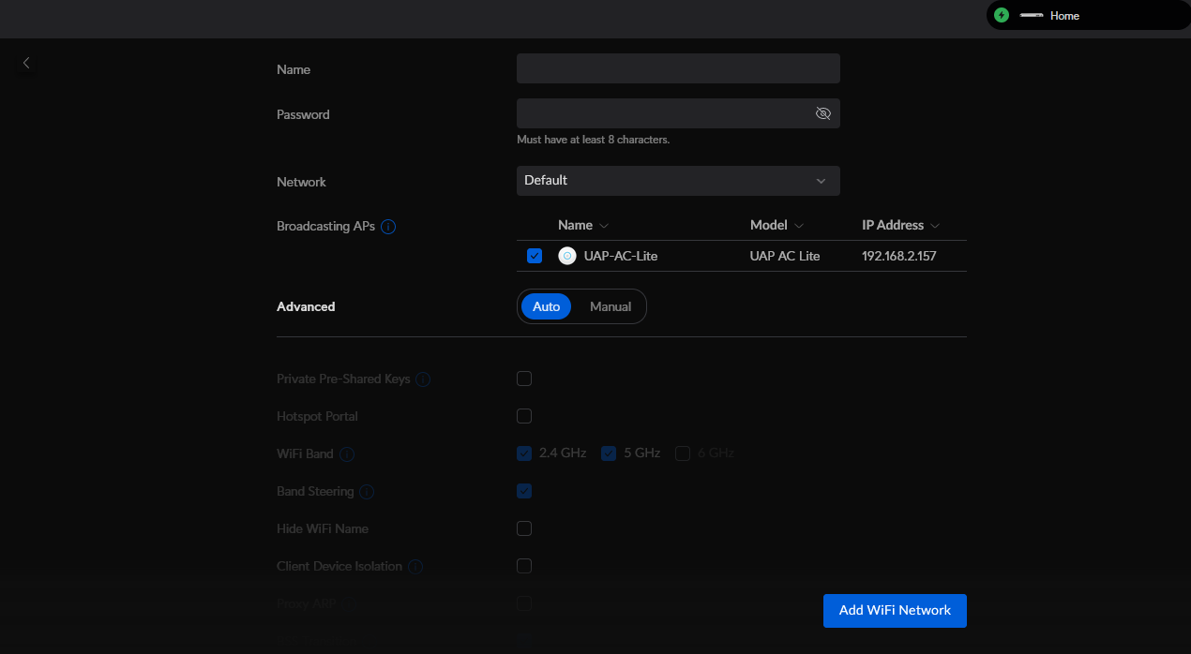Viewport: 1191px width, 654px height.
Task: Open the Network dropdown showing Default
Action: point(677,181)
